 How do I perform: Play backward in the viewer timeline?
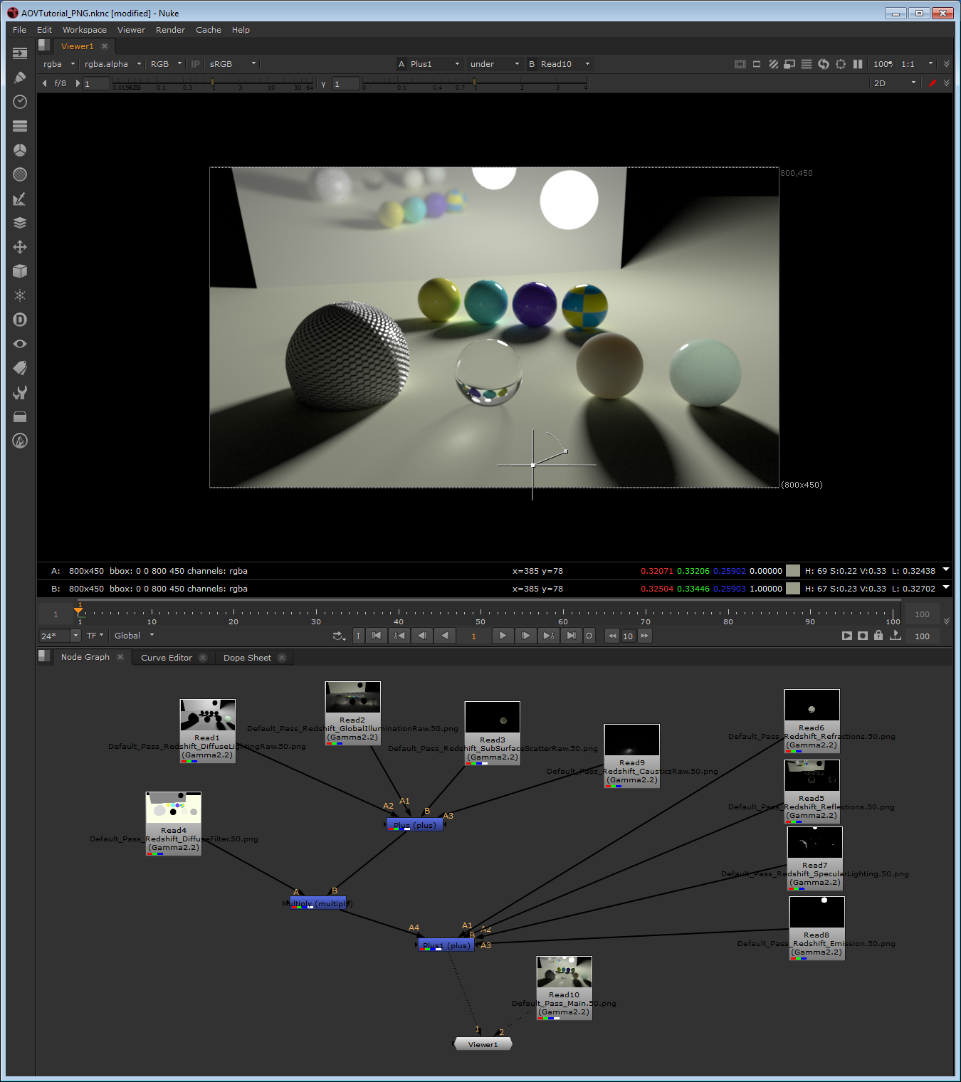(445, 636)
